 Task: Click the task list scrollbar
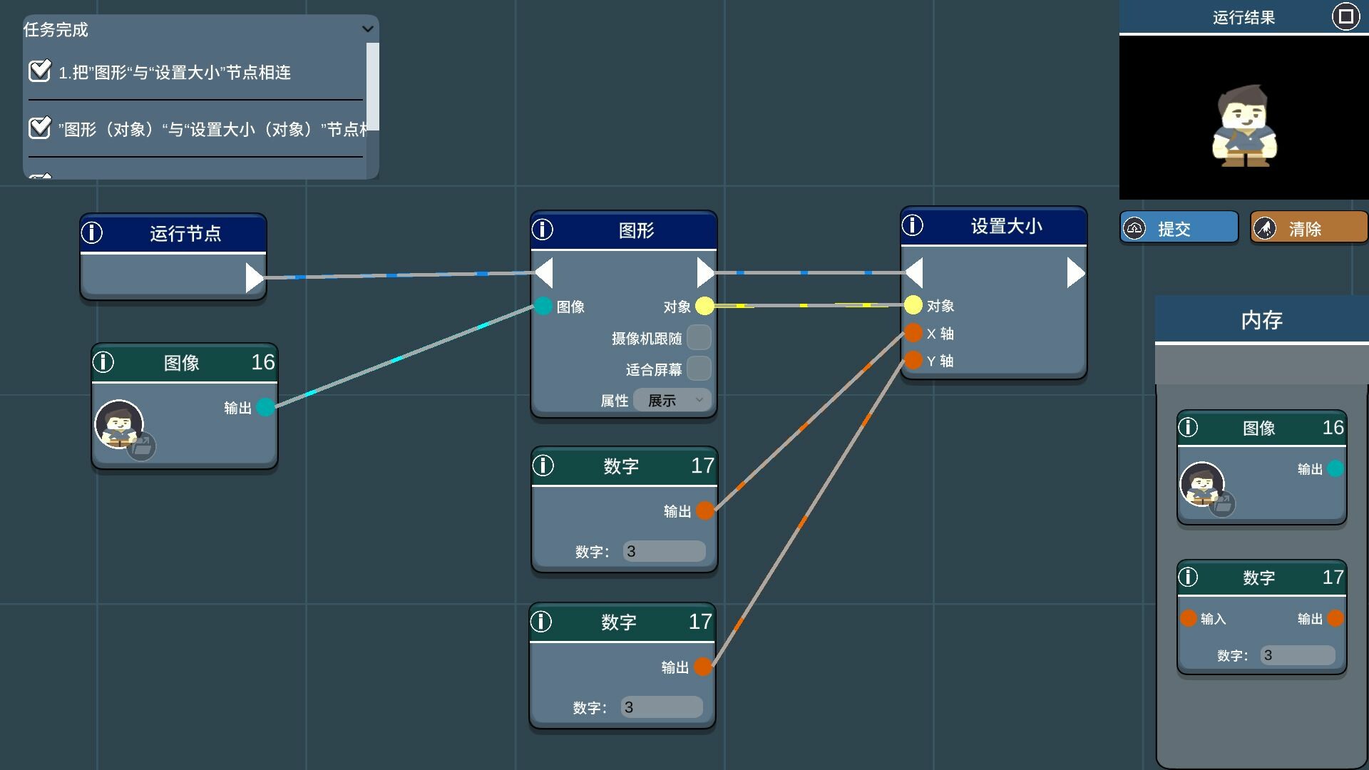372,86
